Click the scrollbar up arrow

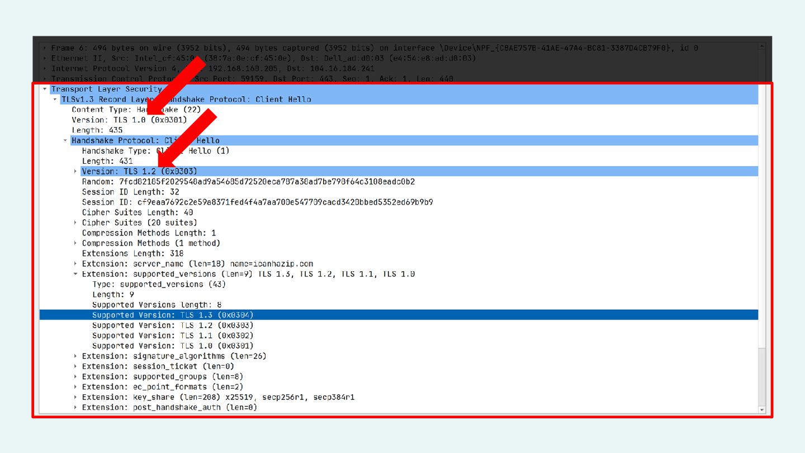(762, 48)
